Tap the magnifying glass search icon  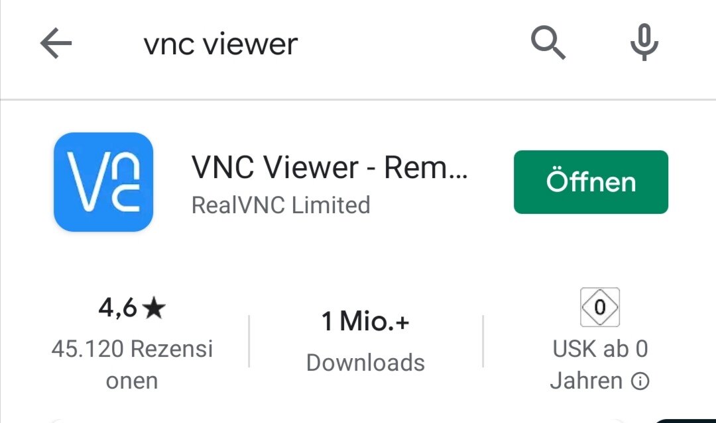[548, 44]
